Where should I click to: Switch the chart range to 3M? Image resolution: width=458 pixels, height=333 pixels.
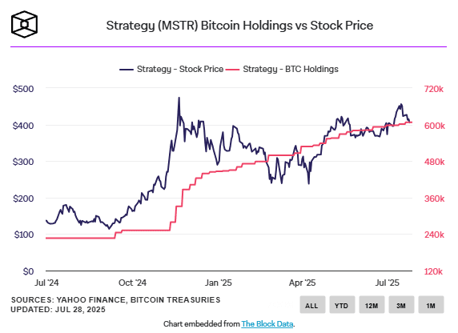coord(401,305)
